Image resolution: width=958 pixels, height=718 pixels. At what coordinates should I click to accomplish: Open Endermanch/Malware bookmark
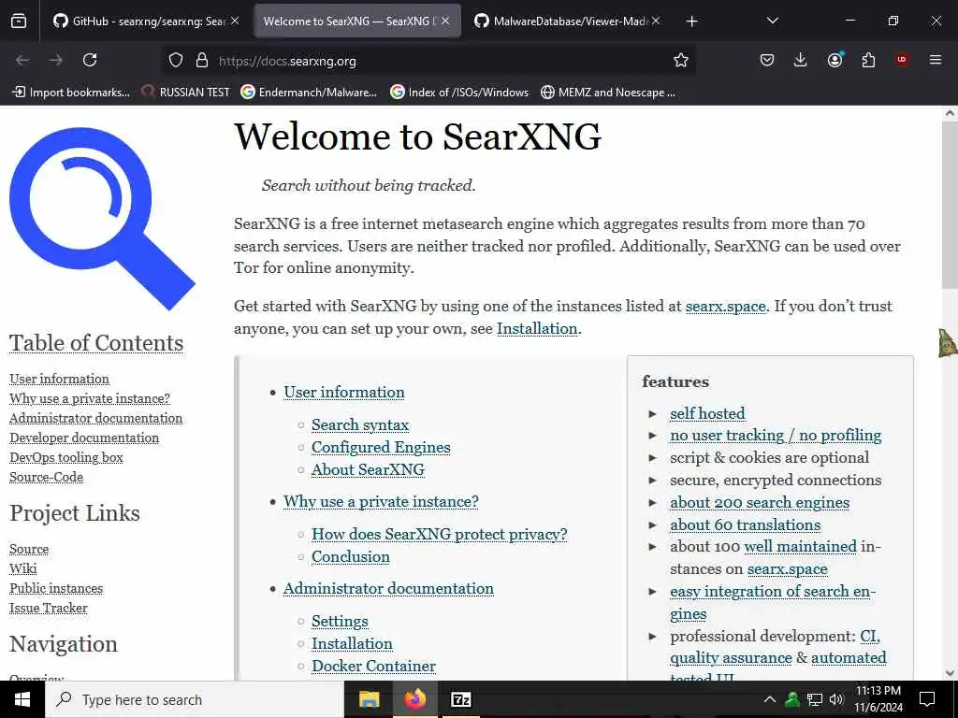(309, 93)
